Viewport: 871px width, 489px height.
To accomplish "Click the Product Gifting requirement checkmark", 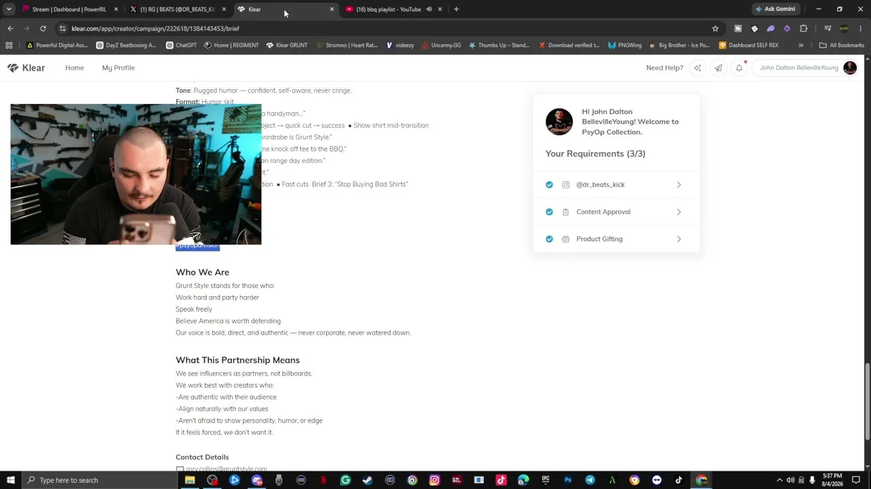I will (x=549, y=239).
